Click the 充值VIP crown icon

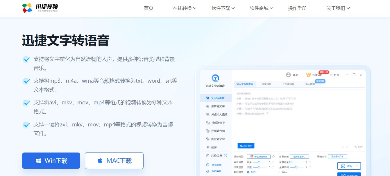click(x=309, y=75)
